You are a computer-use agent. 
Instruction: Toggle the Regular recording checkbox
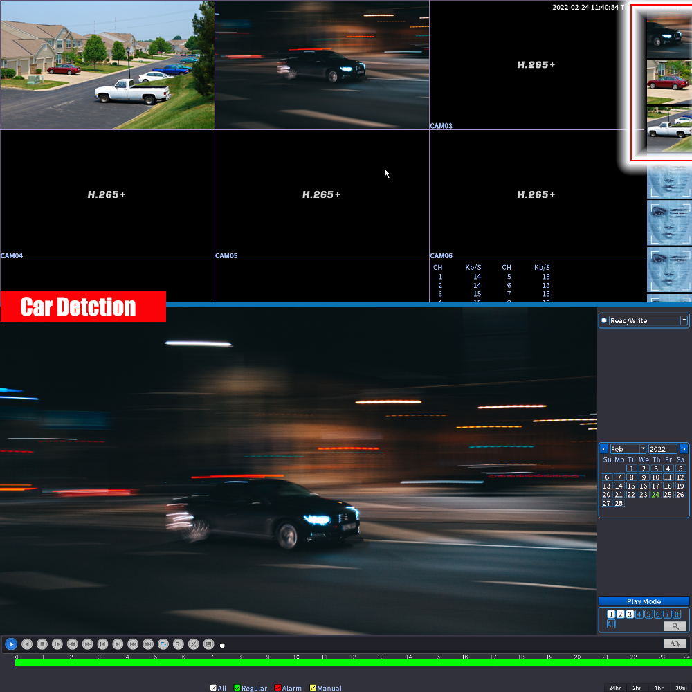237,688
